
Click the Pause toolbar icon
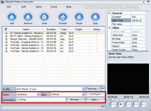pos(79,17)
